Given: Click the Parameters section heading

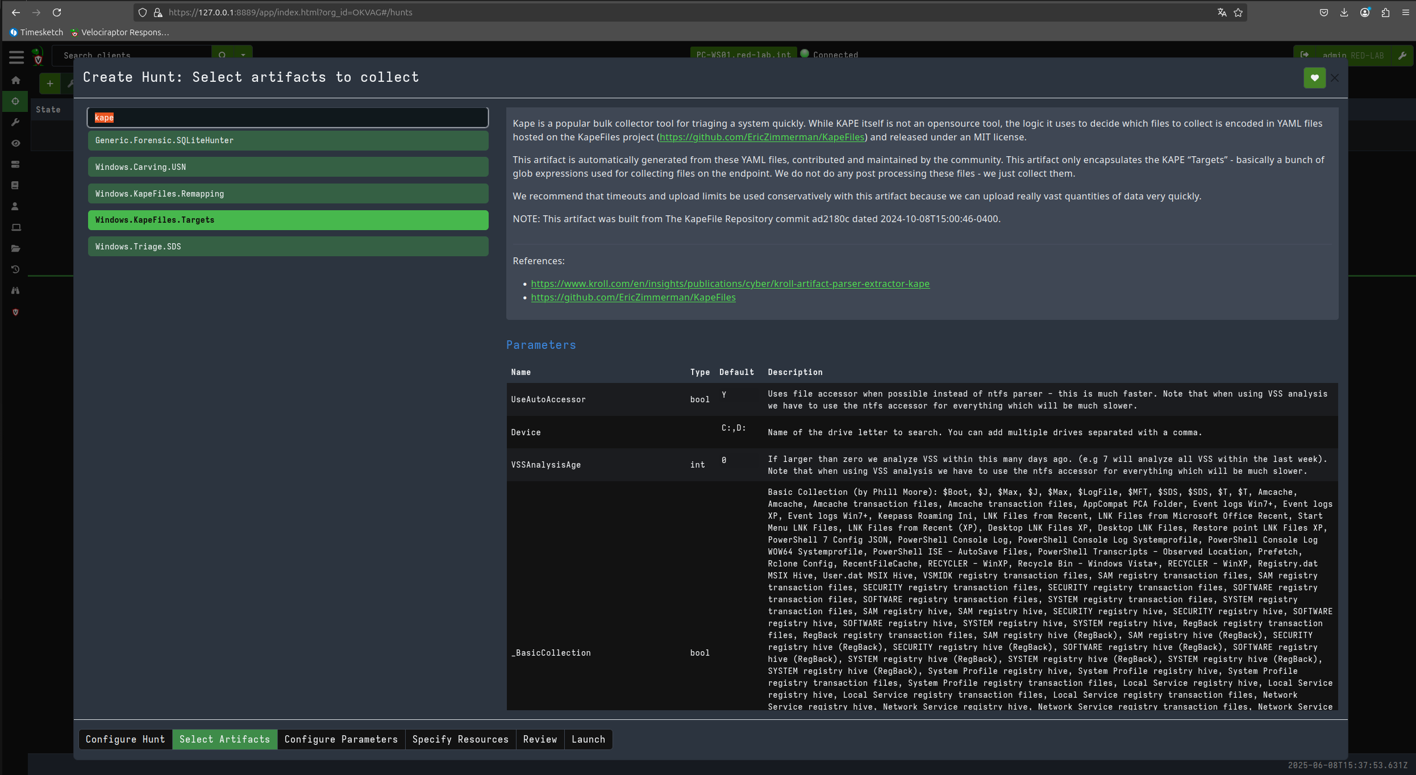Looking at the screenshot, I should [541, 345].
